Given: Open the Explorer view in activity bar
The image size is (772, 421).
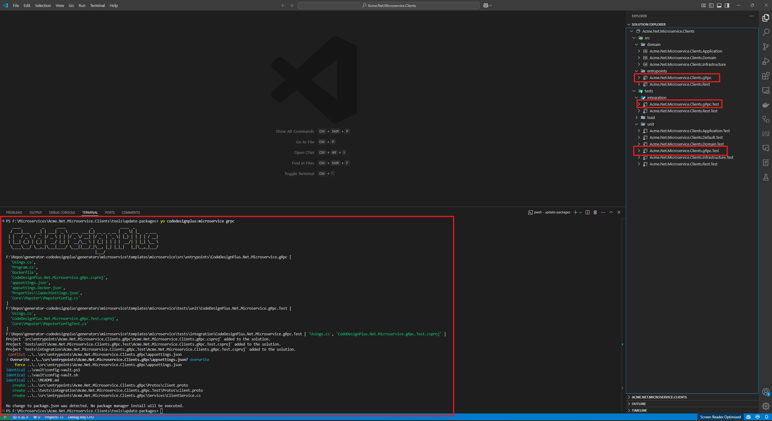Looking at the screenshot, I should tap(766, 18).
